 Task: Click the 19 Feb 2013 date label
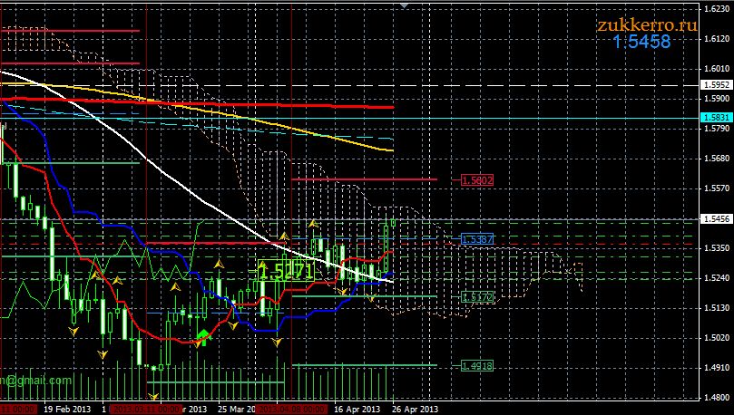tap(69, 409)
